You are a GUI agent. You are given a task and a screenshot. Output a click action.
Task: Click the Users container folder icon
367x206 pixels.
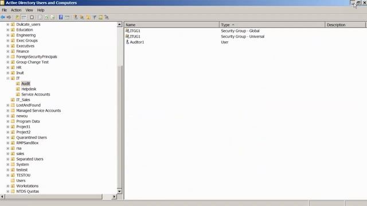pos(13,181)
